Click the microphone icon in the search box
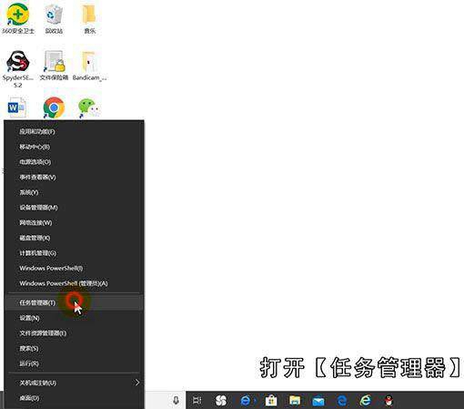The width and height of the screenshot is (464, 409). [x=176, y=401]
